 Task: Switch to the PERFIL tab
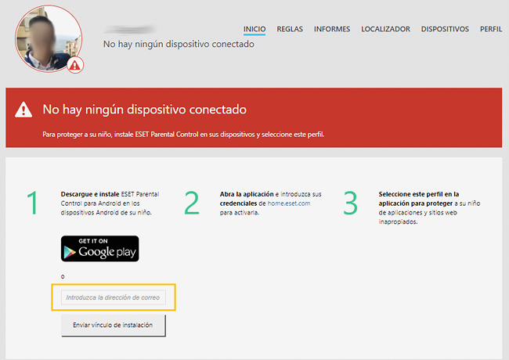coord(491,29)
